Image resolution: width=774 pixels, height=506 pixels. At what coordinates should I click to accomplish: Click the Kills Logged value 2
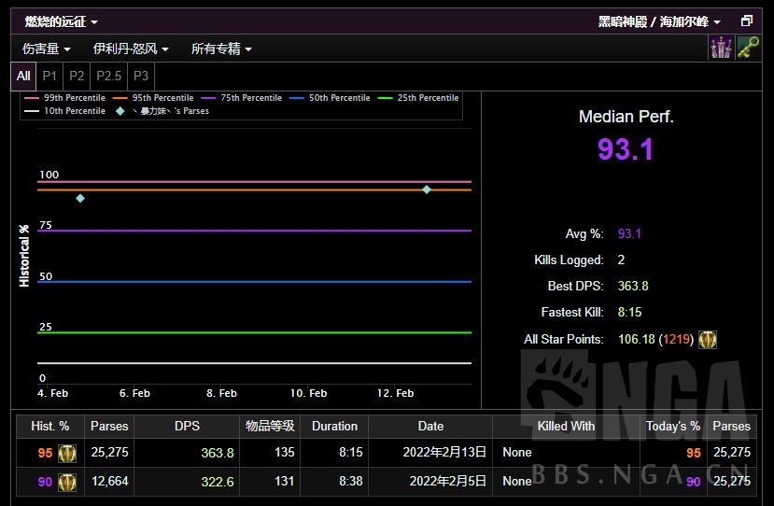click(621, 260)
